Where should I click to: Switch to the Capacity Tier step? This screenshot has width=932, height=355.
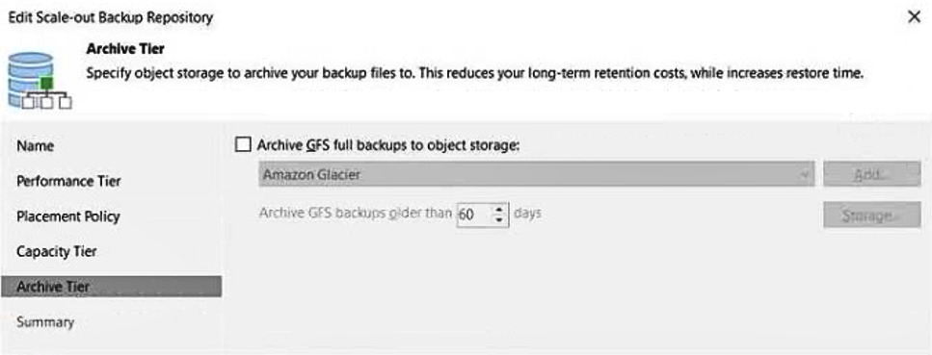click(57, 252)
